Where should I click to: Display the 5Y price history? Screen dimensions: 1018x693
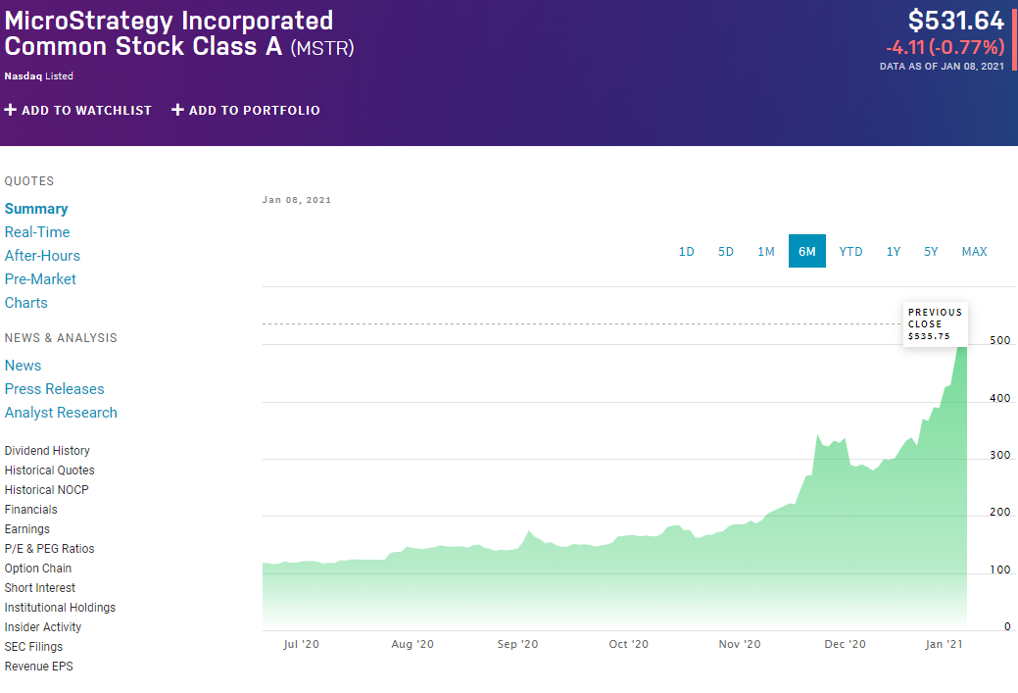[x=931, y=252]
